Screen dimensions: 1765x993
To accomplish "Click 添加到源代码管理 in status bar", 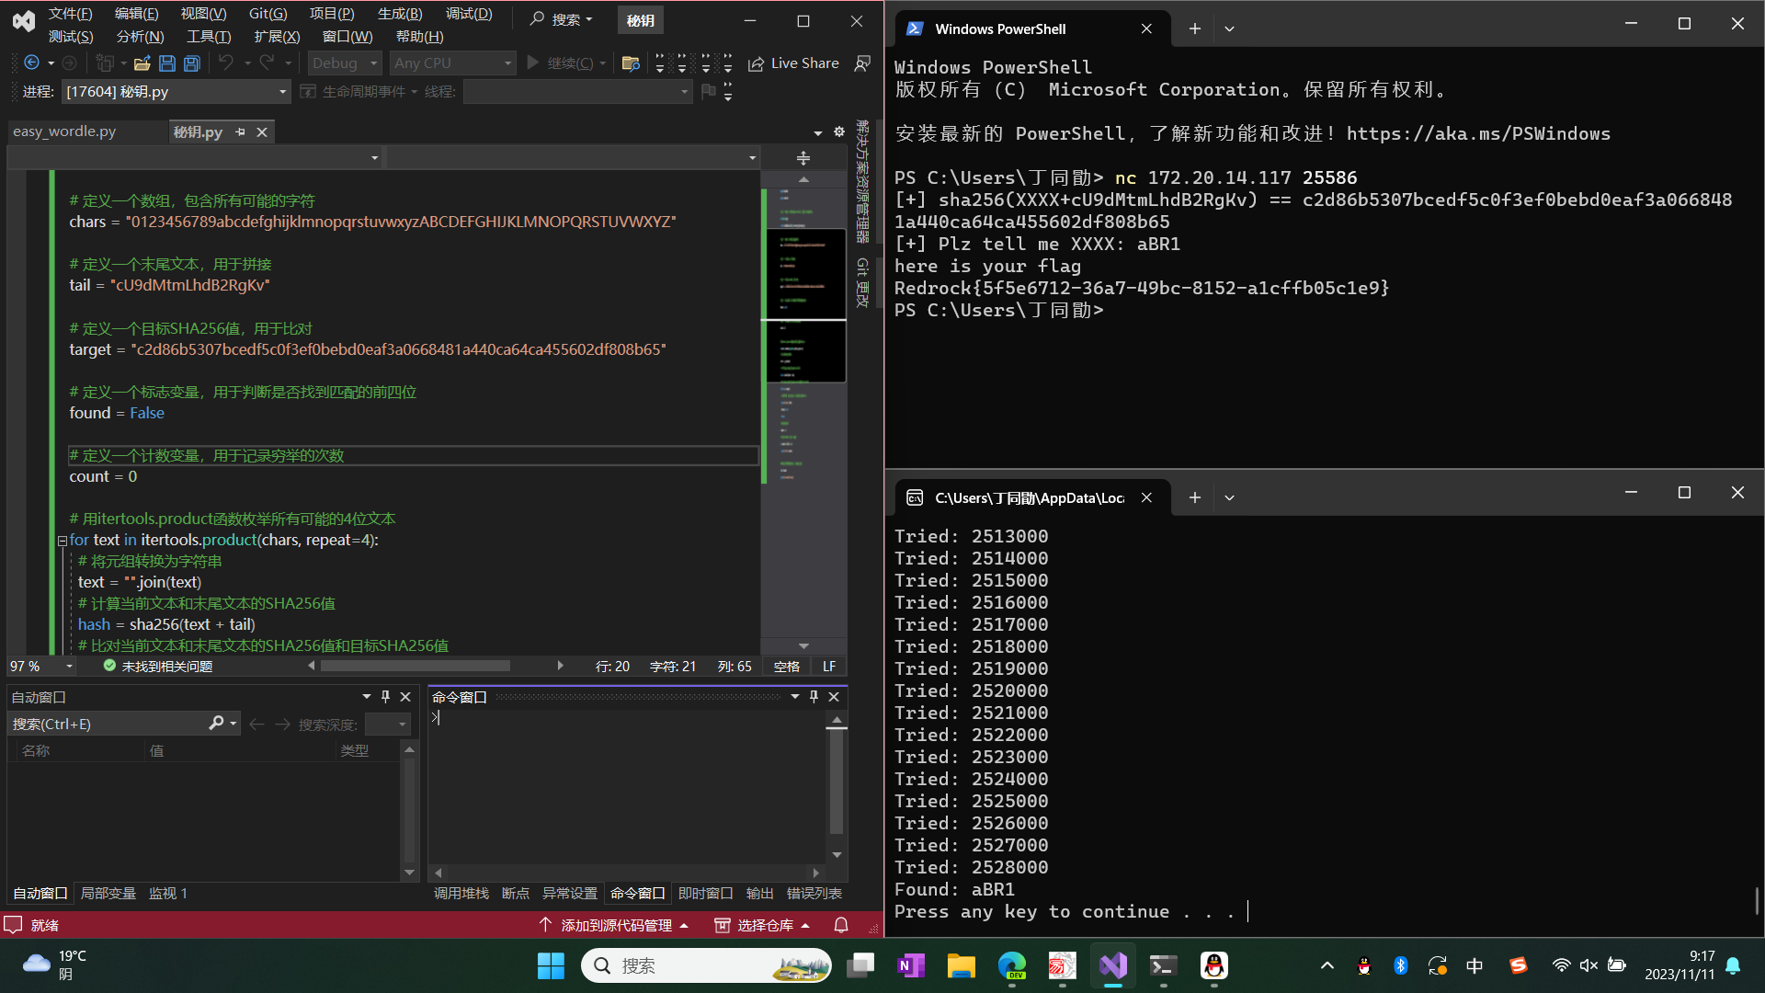I will [614, 925].
